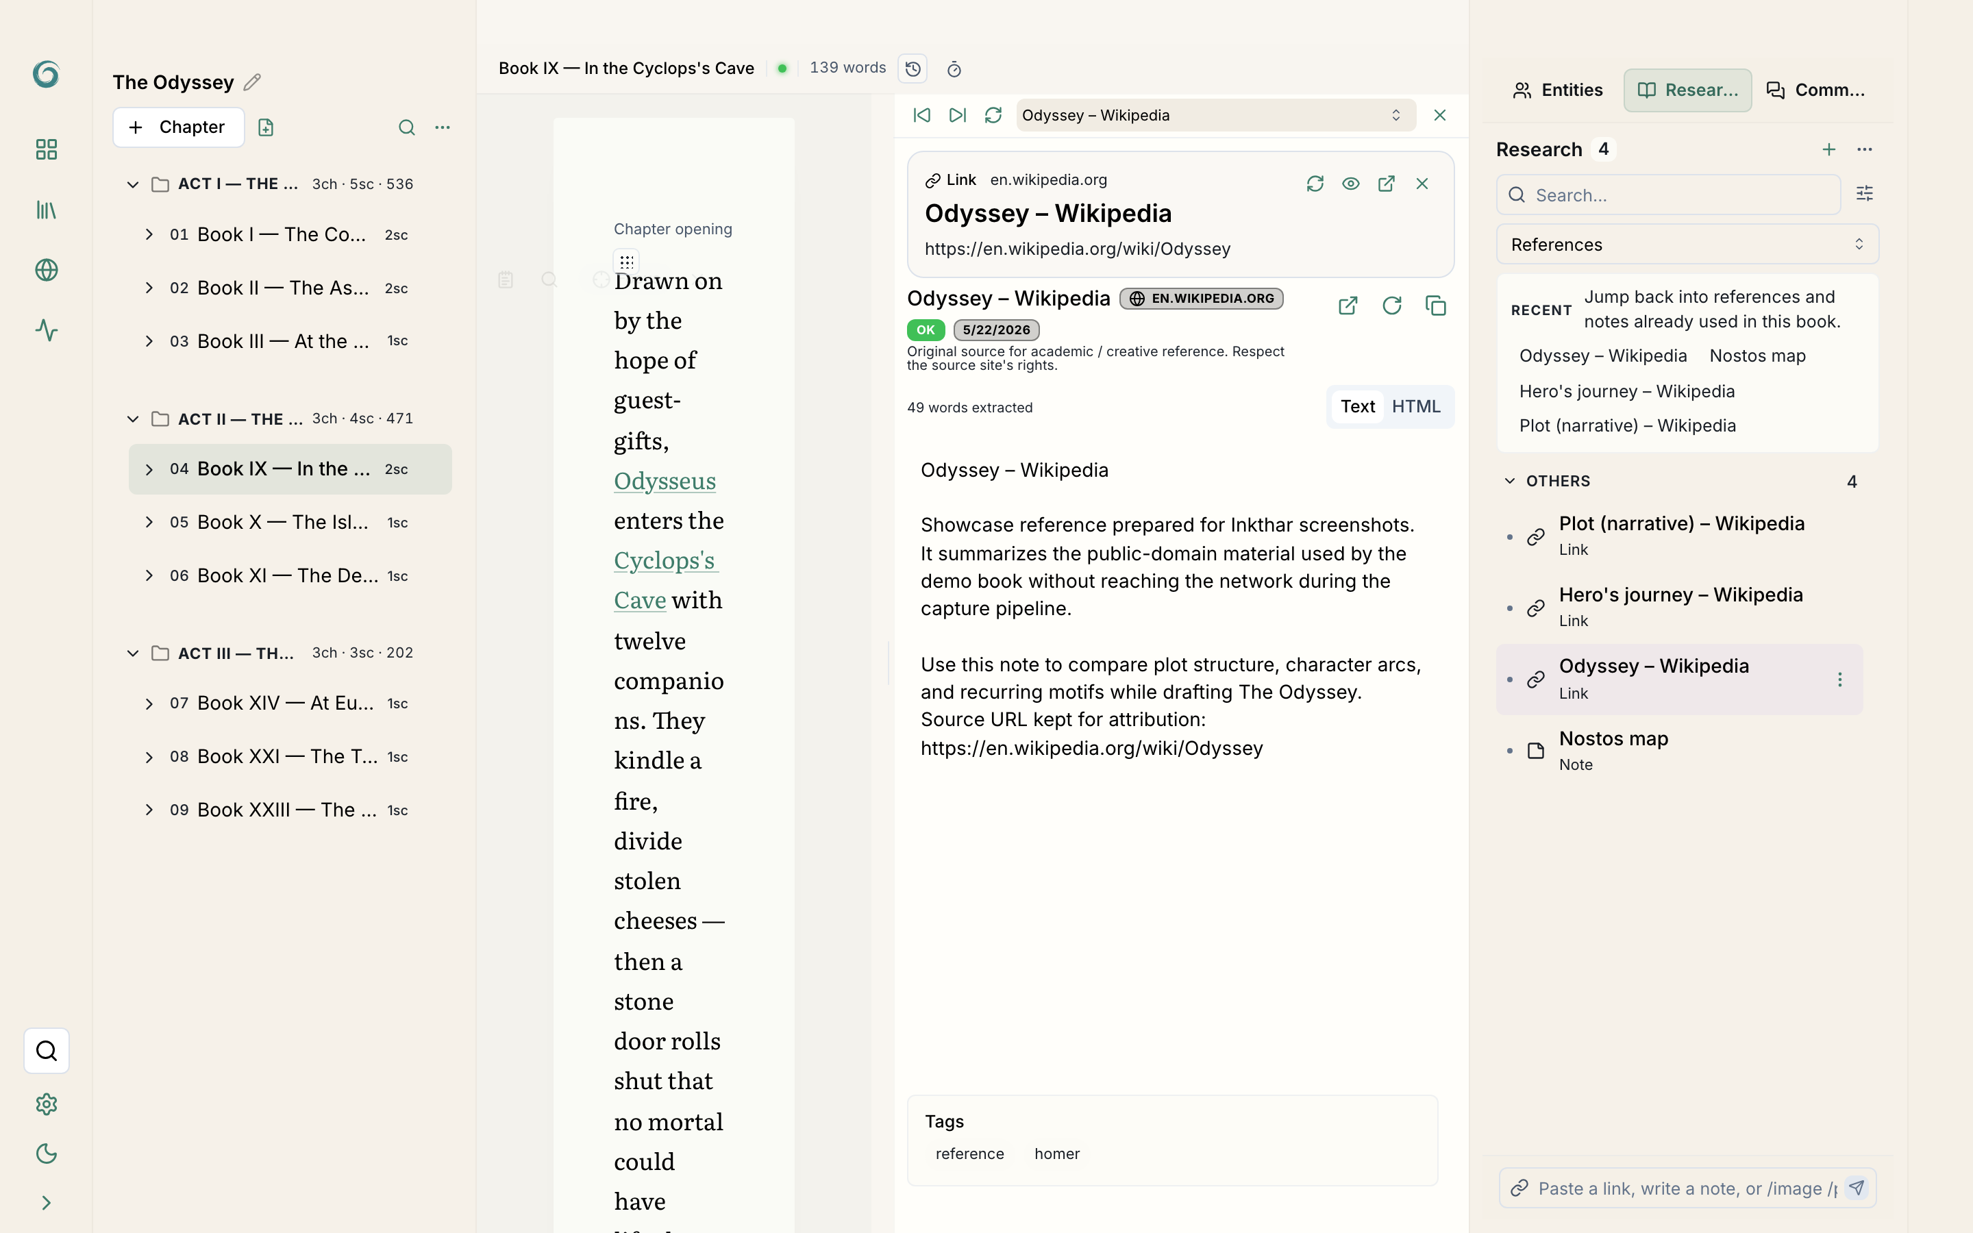1973x1233 pixels.
Task: Click the homer tag
Action: pyautogui.click(x=1056, y=1154)
